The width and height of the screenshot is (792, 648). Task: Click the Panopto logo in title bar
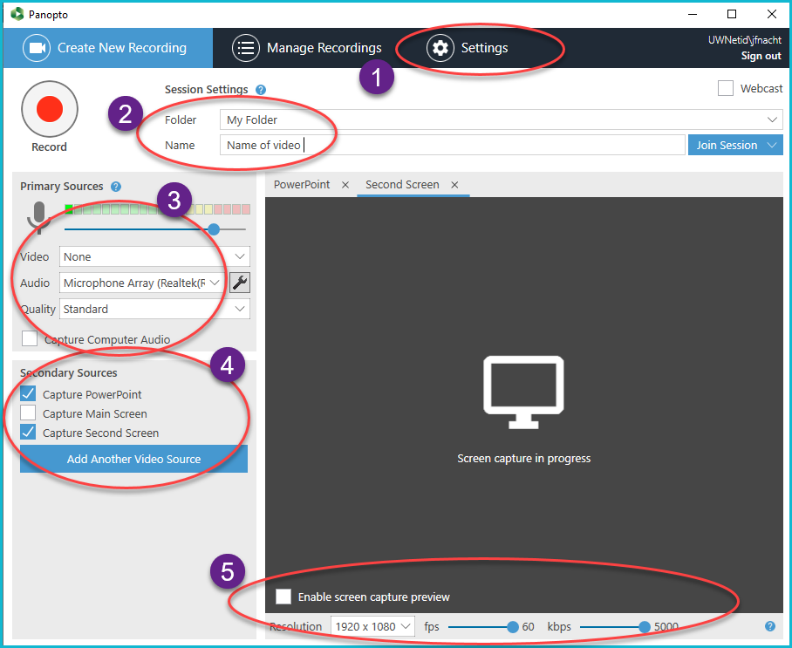[x=17, y=14]
